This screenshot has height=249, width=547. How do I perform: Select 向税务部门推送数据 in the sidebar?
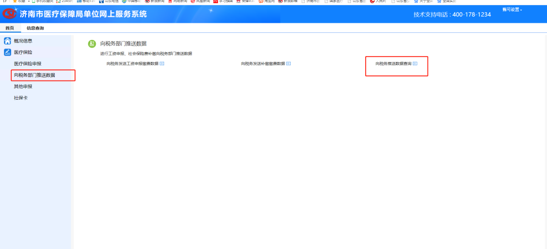34,75
